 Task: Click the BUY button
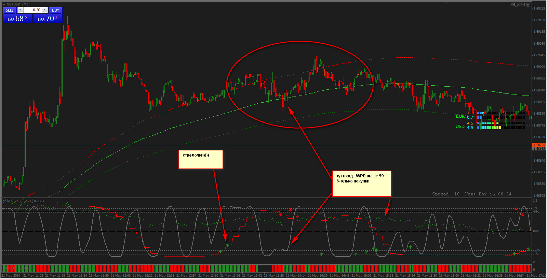point(55,10)
